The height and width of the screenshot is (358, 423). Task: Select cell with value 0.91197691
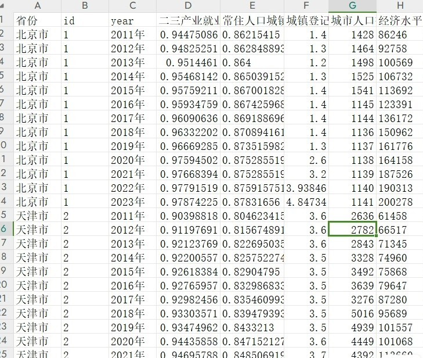click(x=189, y=230)
